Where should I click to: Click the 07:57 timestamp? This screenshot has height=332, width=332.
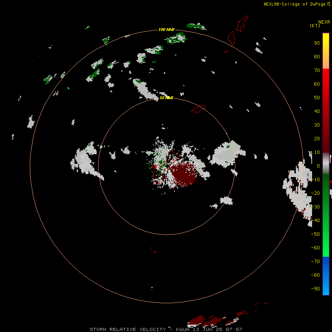(234, 329)
